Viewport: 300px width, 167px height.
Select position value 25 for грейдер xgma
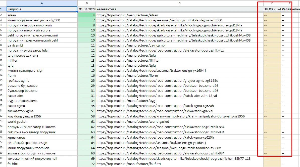point(87,81)
